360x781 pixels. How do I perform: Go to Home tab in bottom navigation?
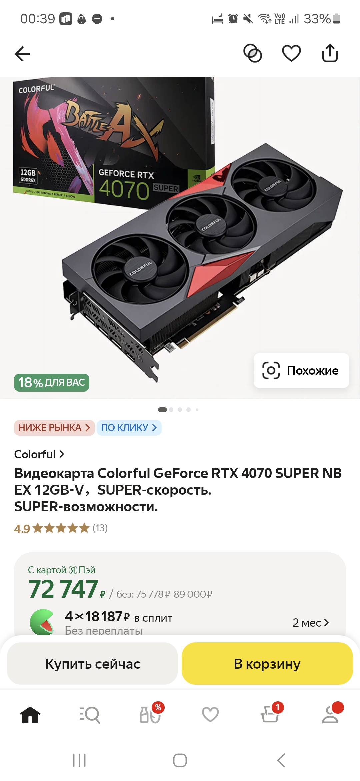(30, 715)
